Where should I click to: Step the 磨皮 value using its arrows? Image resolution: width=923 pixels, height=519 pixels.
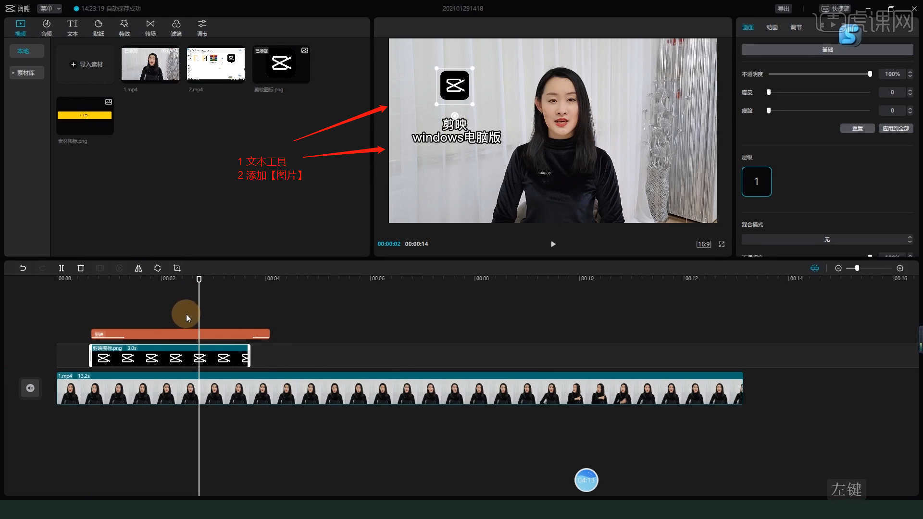[910, 92]
